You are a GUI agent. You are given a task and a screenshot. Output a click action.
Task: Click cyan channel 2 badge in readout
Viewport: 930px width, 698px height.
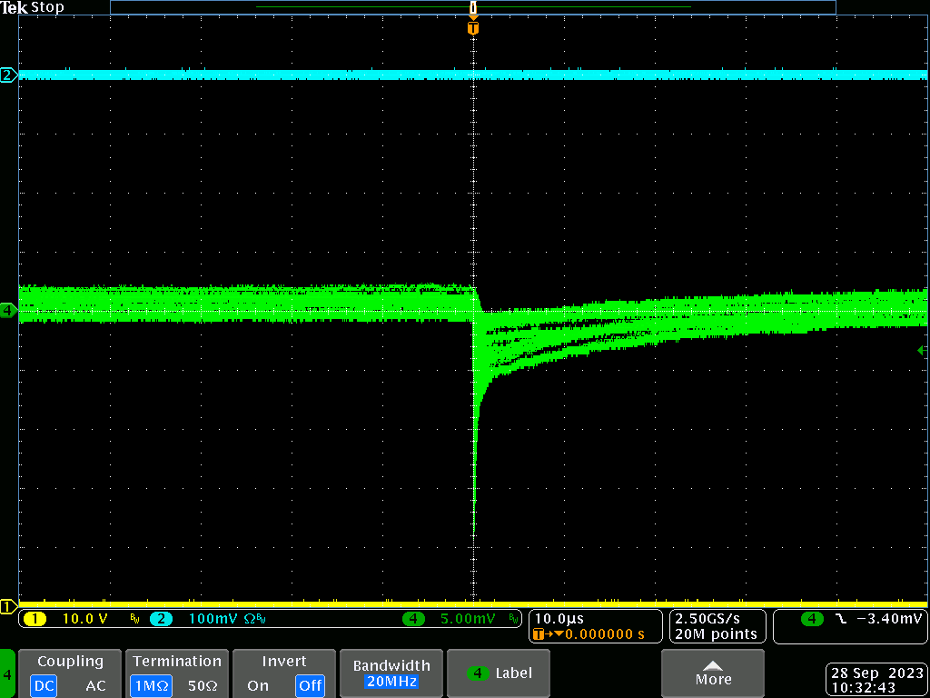pyautogui.click(x=161, y=619)
